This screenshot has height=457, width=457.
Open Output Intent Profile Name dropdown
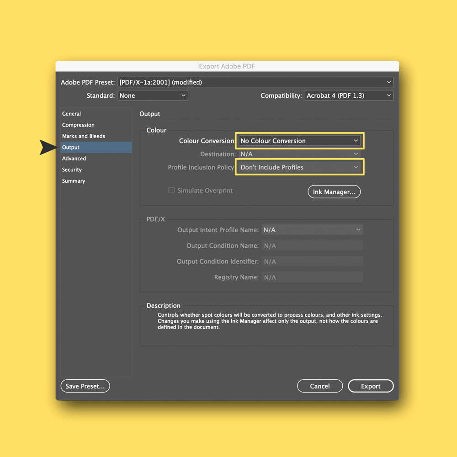coord(312,230)
